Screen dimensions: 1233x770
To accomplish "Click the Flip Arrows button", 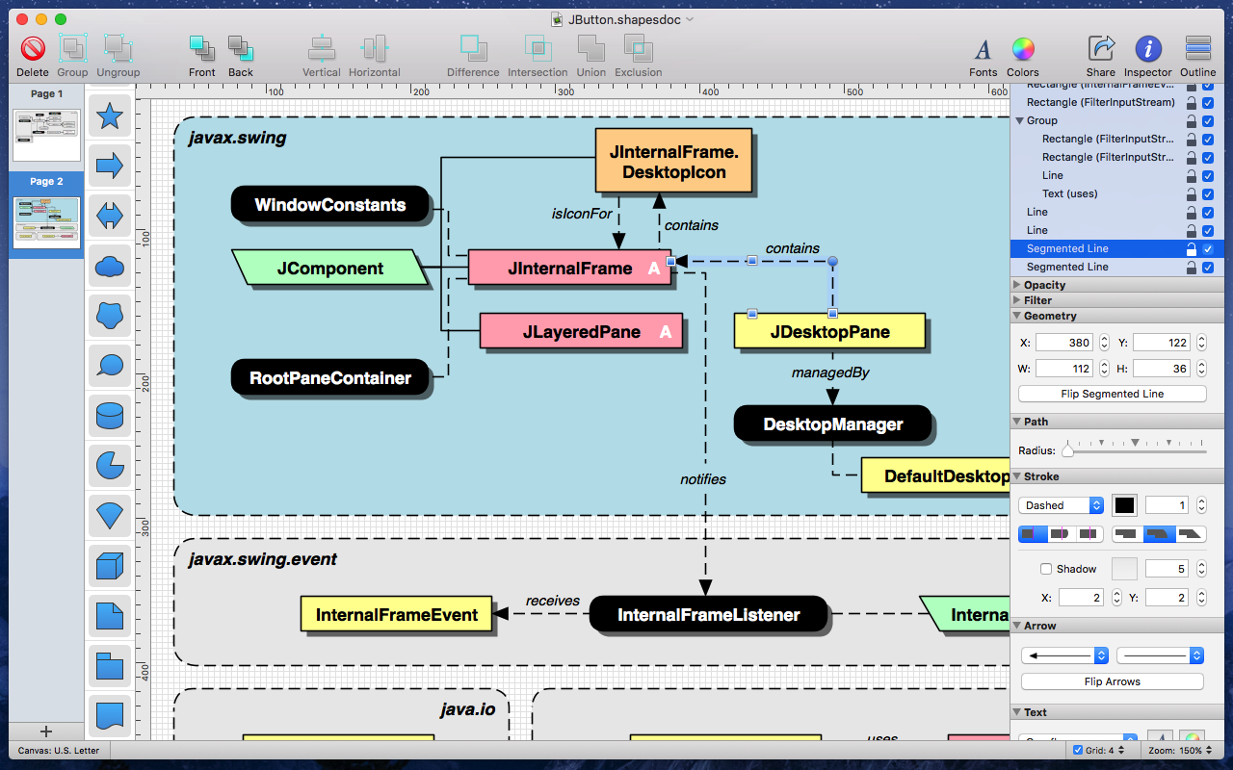I will [1113, 681].
